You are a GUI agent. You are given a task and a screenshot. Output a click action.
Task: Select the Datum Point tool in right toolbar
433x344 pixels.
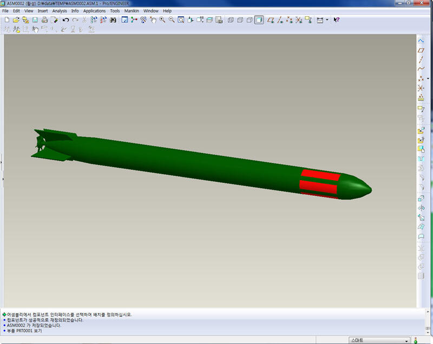(x=421, y=78)
